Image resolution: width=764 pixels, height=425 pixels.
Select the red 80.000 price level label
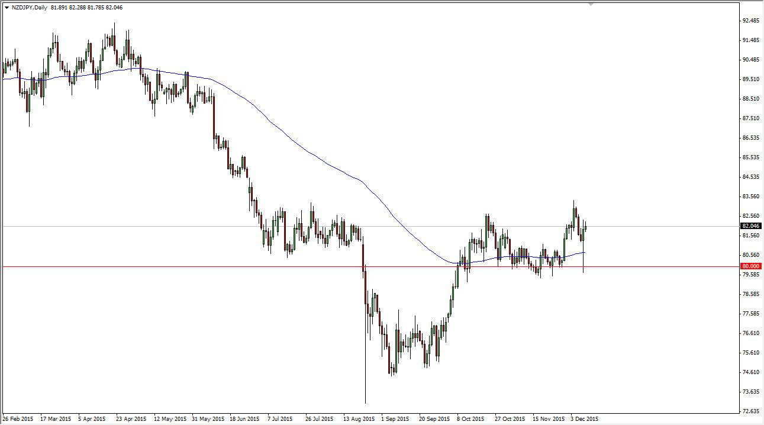750,266
